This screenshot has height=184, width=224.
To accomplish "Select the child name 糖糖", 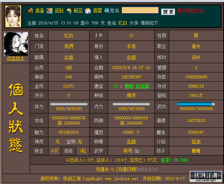I will tap(196, 151).
